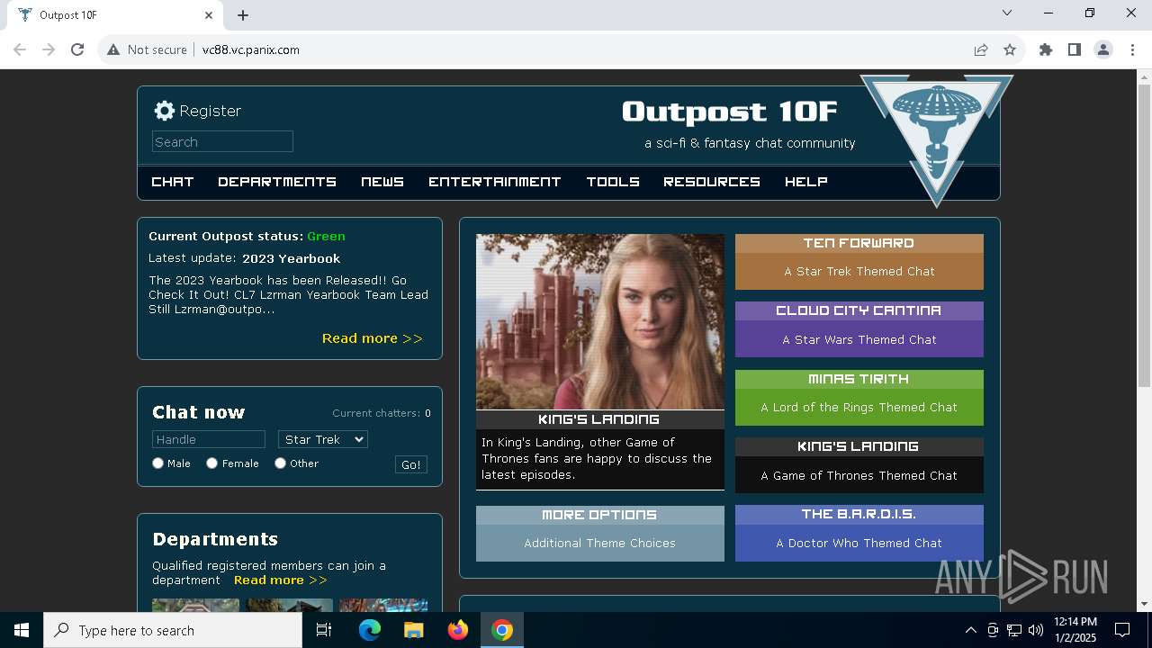The width and height of the screenshot is (1152, 648).
Task: Launch Microsoft Edge from taskbar
Action: pyautogui.click(x=370, y=630)
